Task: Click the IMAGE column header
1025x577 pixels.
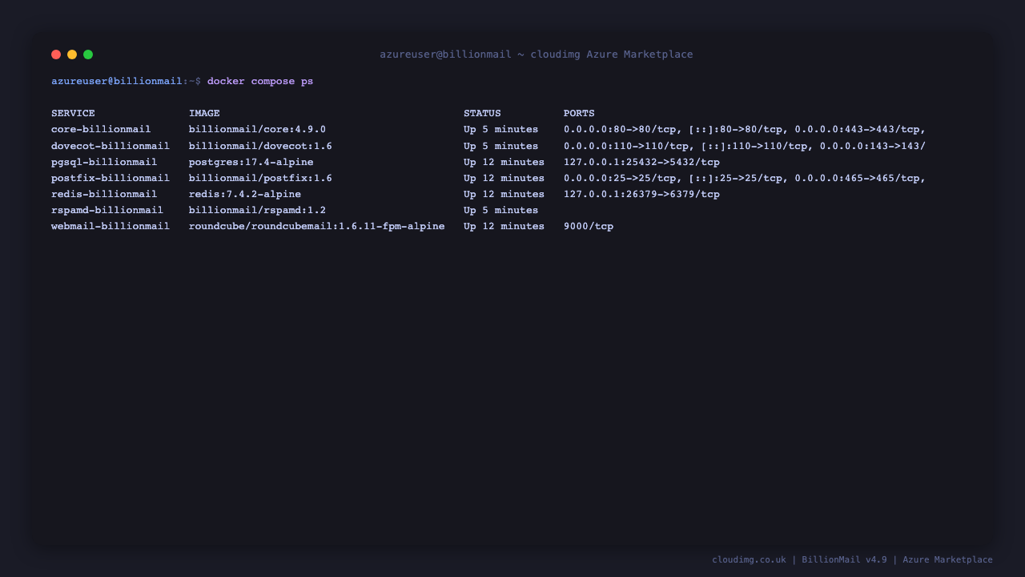Action: pos(204,113)
